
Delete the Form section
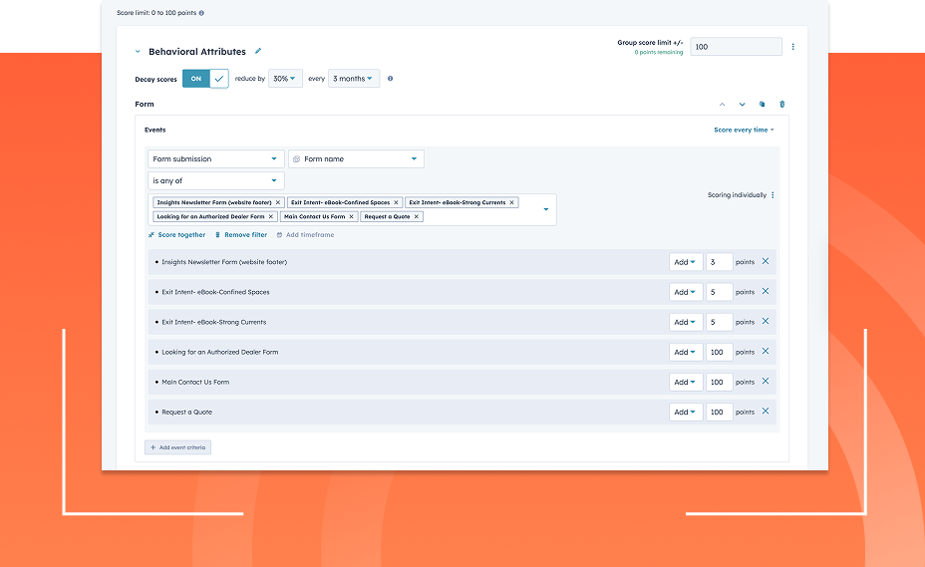(x=782, y=105)
